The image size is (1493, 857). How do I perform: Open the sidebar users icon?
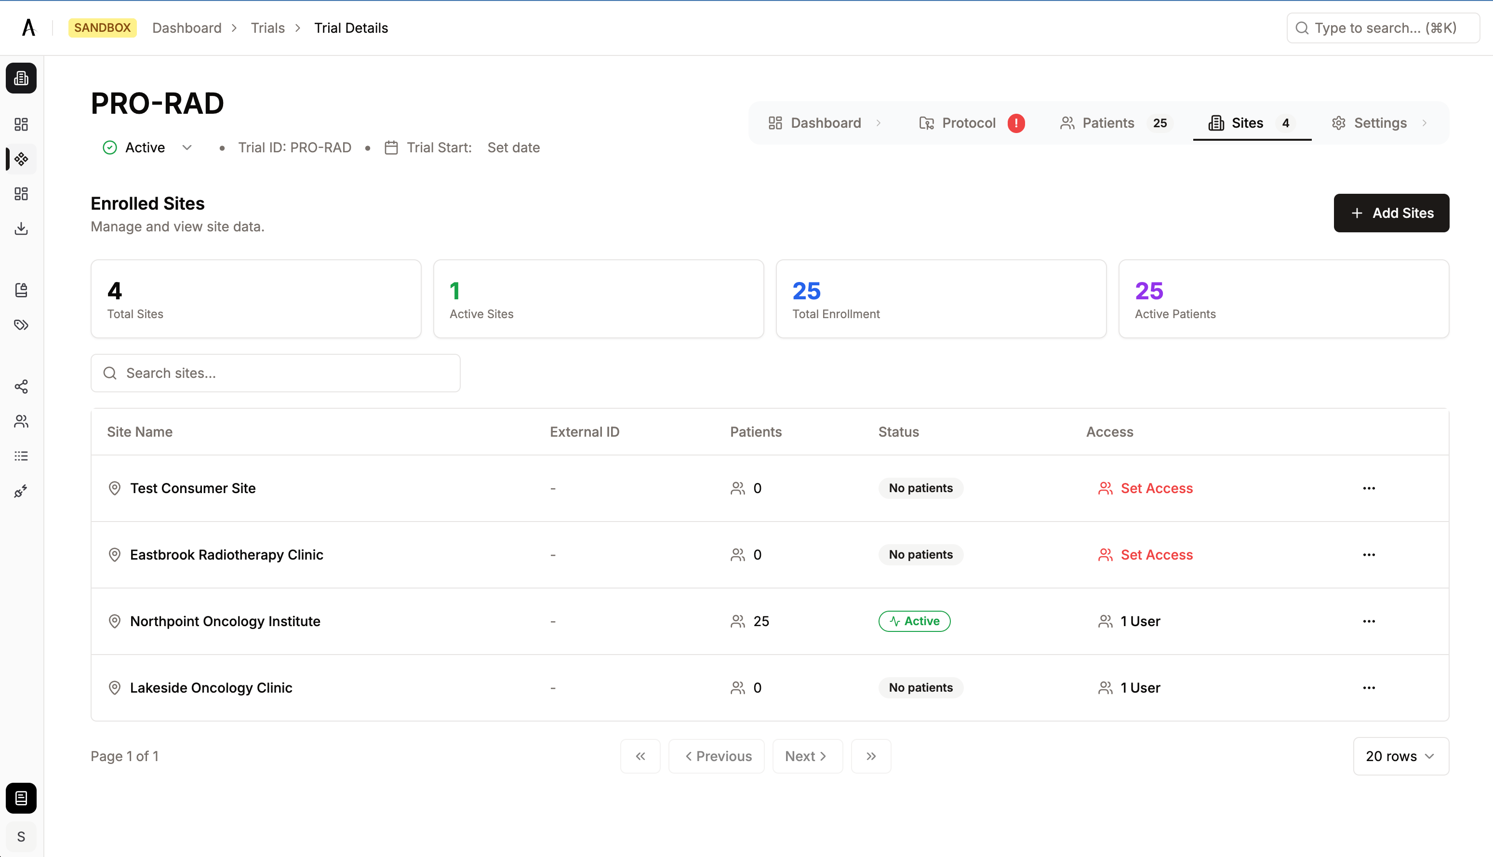[21, 421]
